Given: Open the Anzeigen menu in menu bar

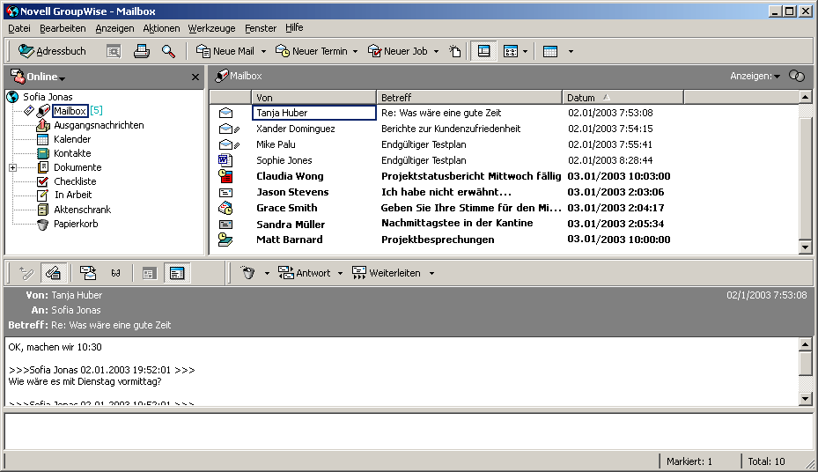Looking at the screenshot, I should (114, 28).
